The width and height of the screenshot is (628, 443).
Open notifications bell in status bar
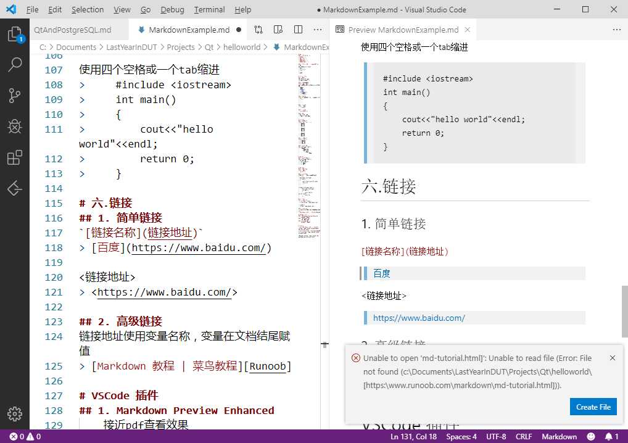(x=611, y=437)
